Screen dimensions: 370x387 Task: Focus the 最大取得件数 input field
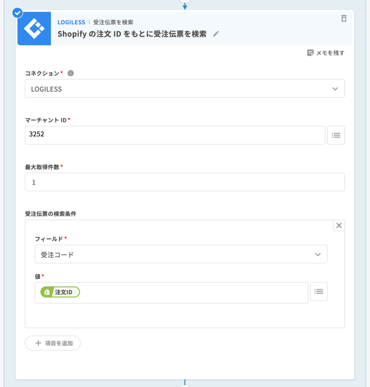pos(184,182)
